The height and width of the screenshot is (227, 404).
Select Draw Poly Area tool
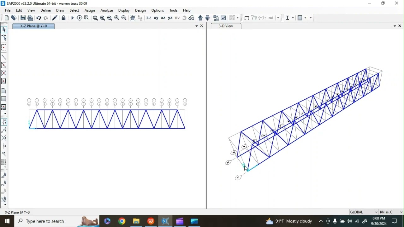(4, 91)
